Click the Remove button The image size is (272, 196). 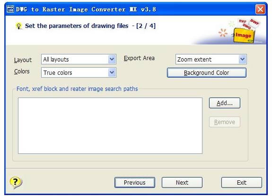coord(225,122)
